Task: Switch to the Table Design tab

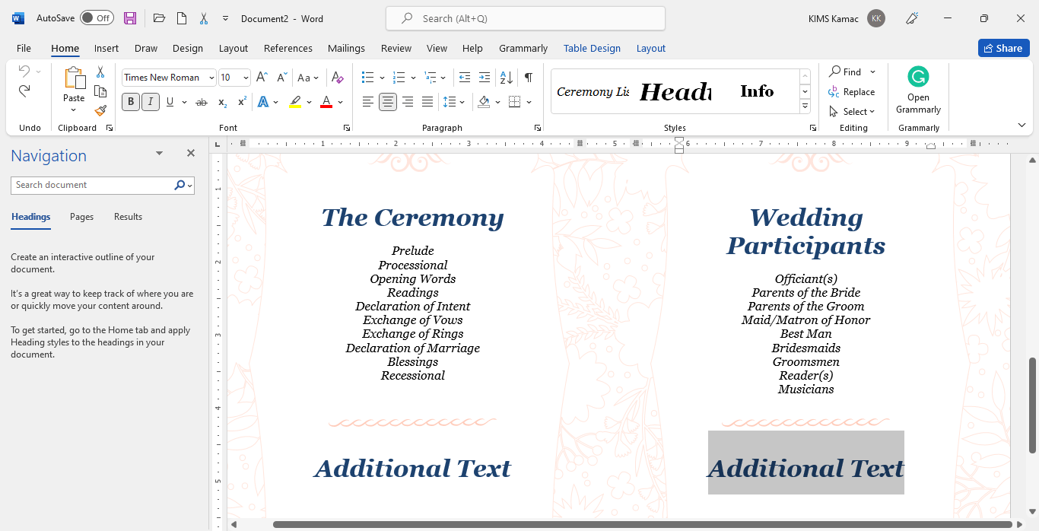Action: [592, 48]
